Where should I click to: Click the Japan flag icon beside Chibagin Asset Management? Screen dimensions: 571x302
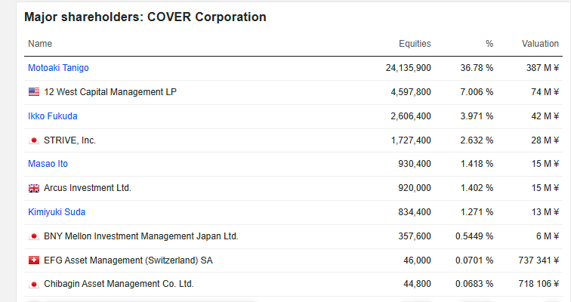pos(34,284)
